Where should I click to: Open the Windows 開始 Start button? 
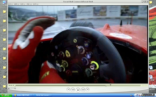6,95
